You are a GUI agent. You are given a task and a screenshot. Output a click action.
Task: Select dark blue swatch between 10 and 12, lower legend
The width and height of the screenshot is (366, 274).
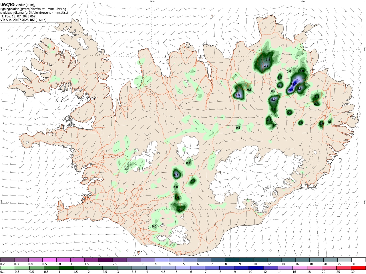256,268
